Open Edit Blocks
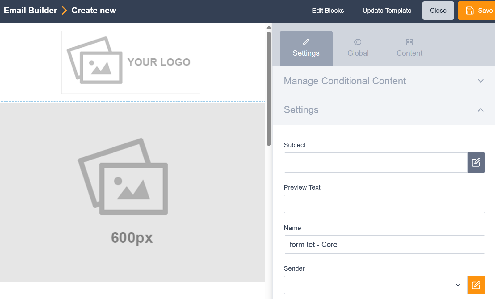 (x=328, y=11)
